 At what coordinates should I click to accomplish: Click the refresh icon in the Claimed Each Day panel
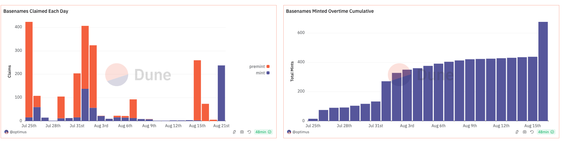pyautogui.click(x=249, y=132)
